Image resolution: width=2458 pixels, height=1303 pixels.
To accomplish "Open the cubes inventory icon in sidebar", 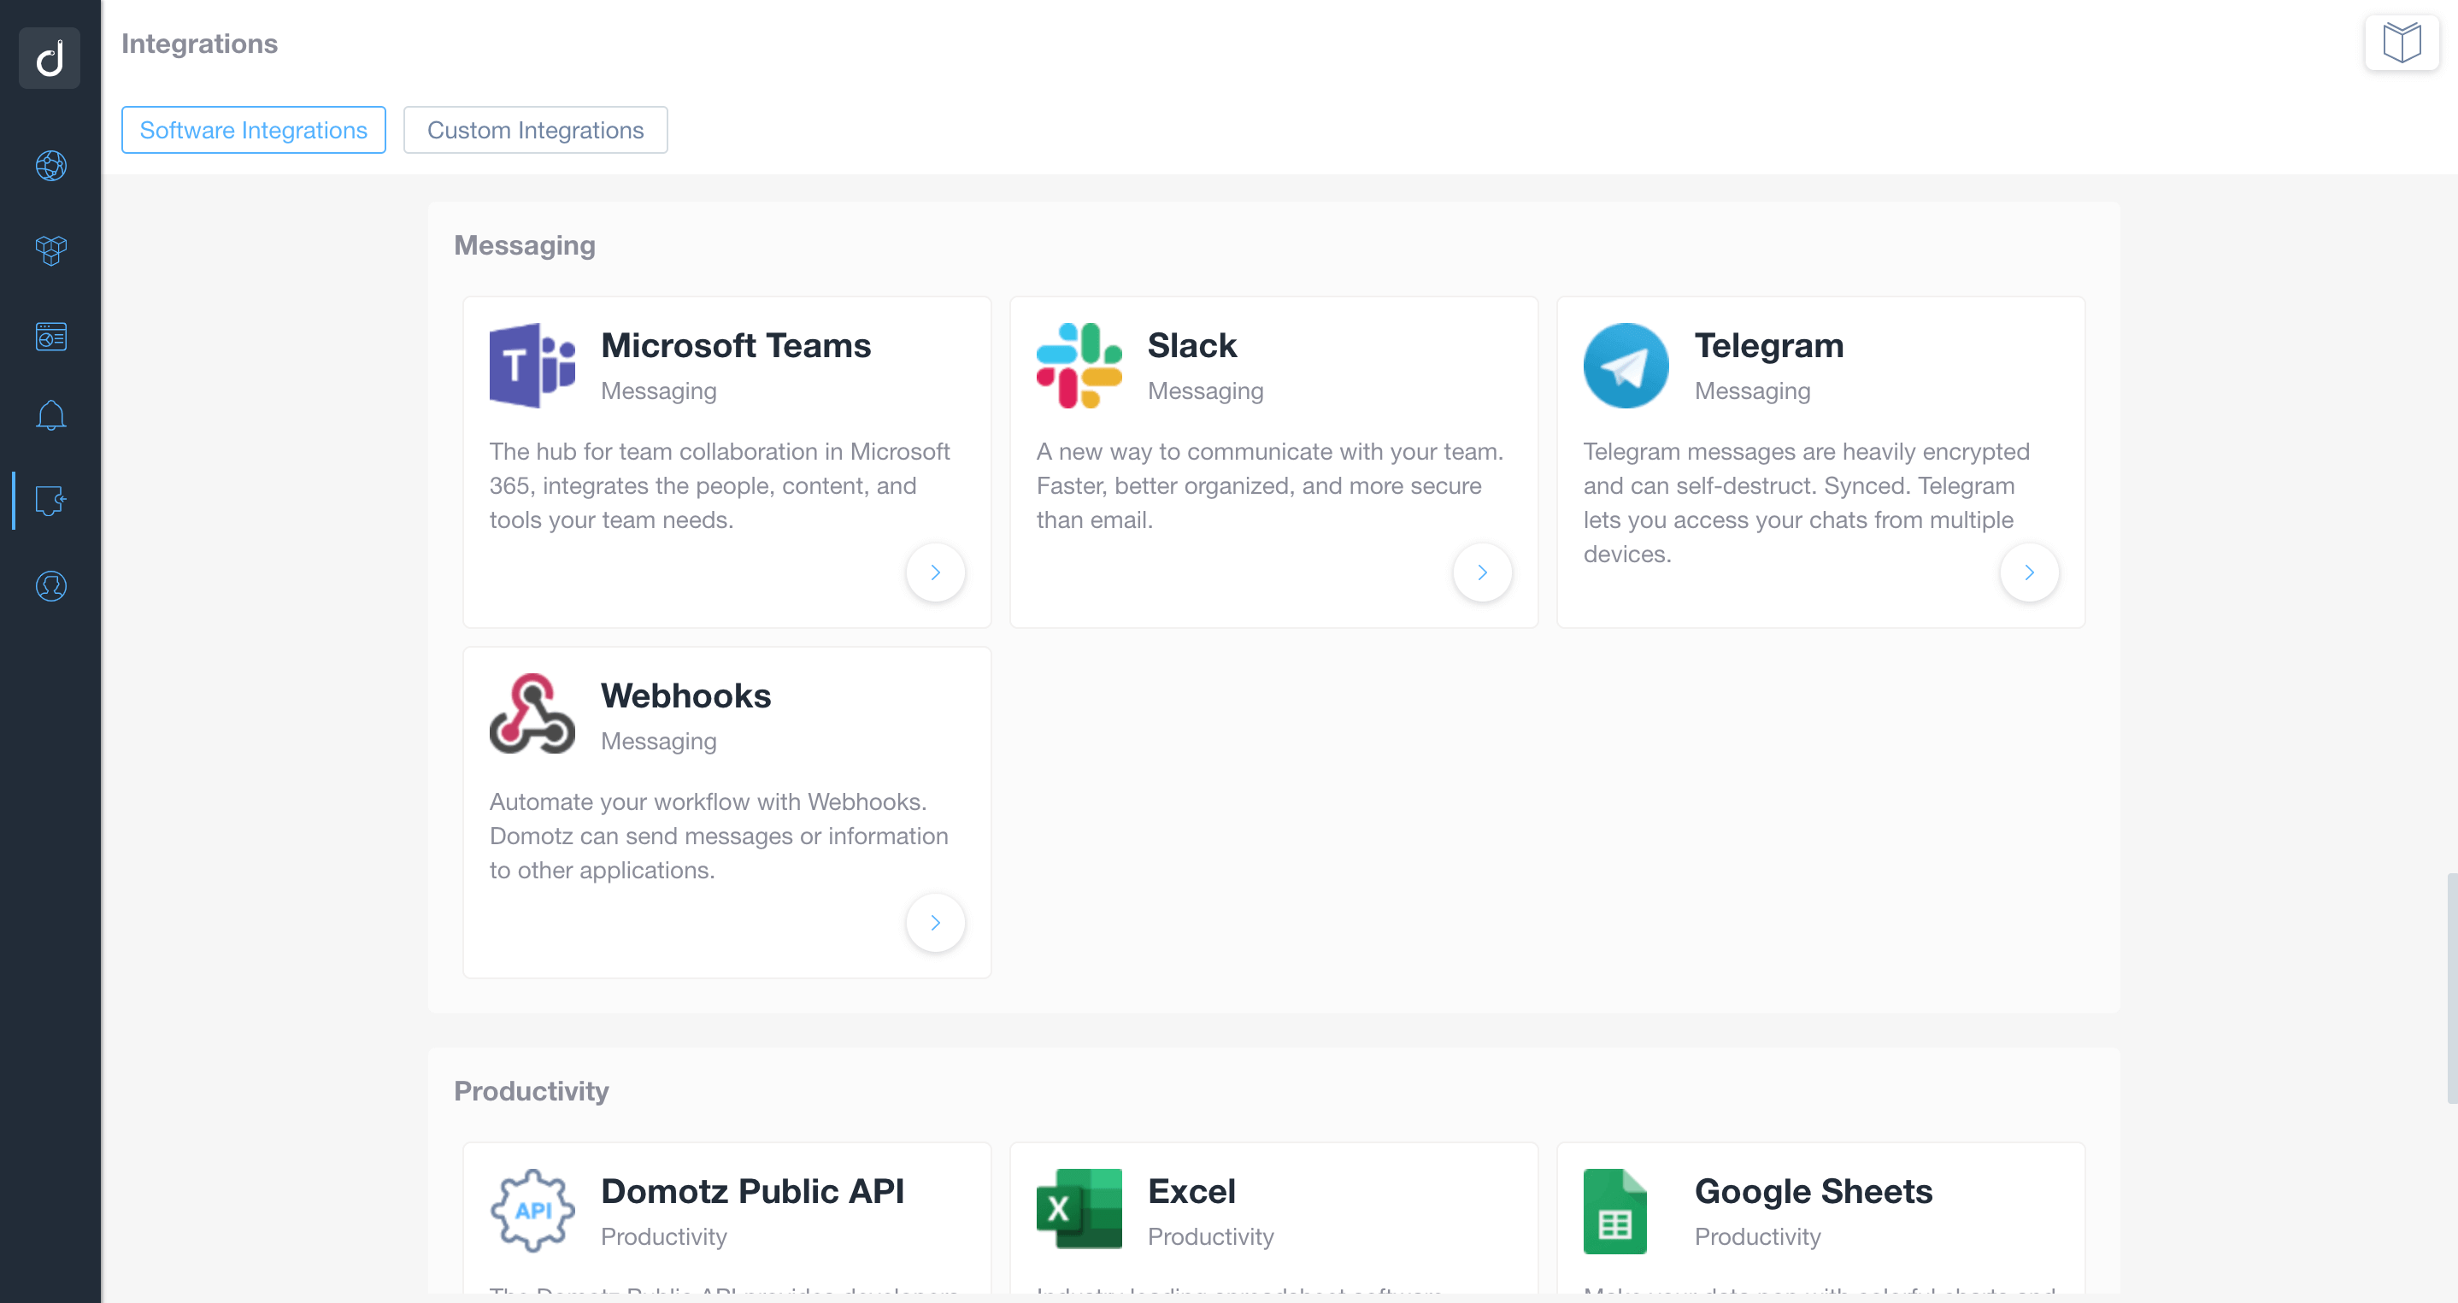I will [50, 251].
